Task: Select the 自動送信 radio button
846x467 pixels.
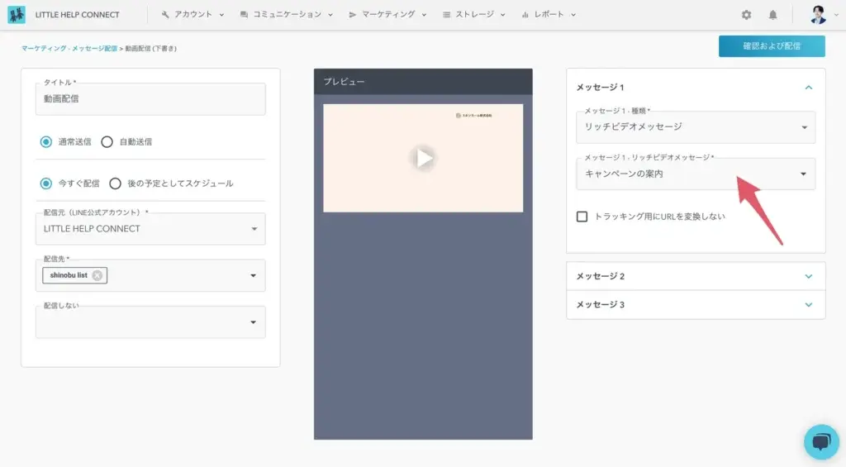Action: pos(107,141)
